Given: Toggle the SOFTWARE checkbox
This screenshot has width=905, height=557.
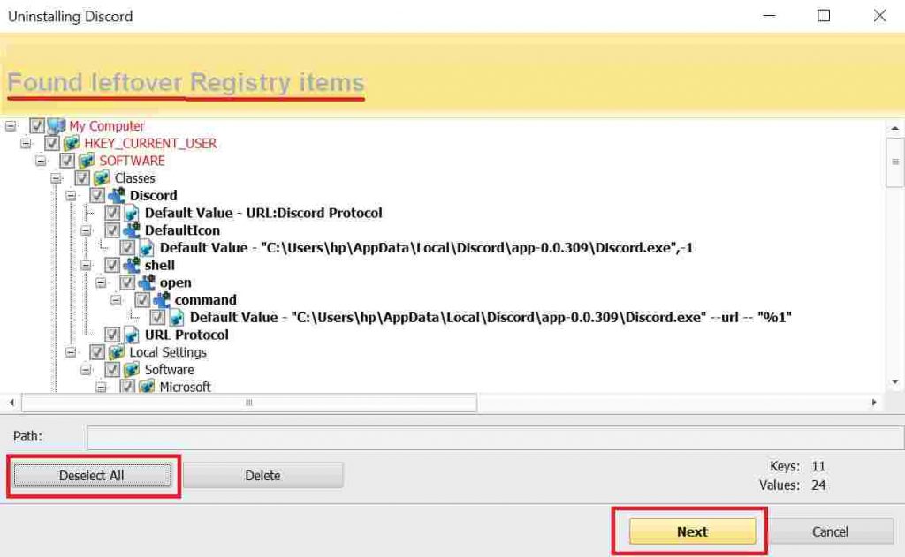Looking at the screenshot, I should 67,161.
